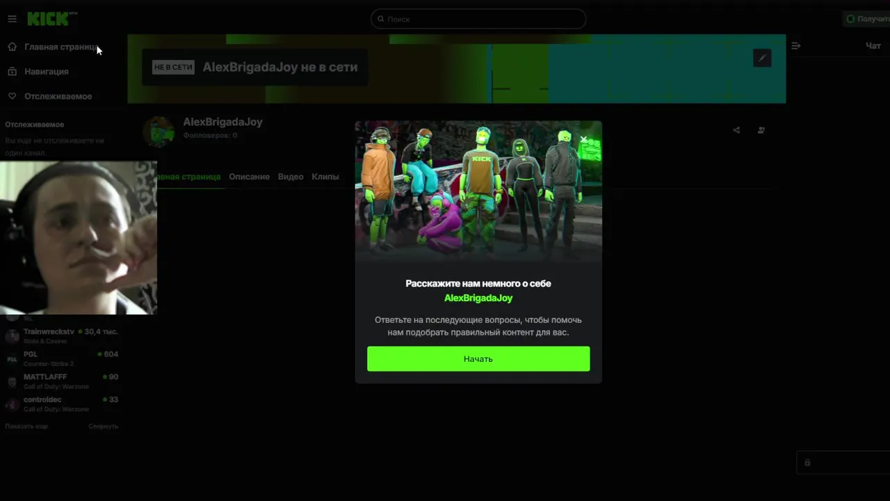The image size is (890, 501).
Task: Switch to the Главная страница channel tab
Action: coord(189,177)
